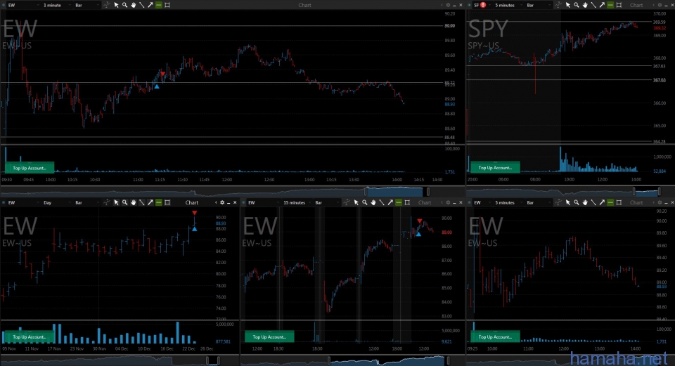Choose arrow drawing tool in EW 1 minute chart
This screenshot has width=675, height=366.
150,5
